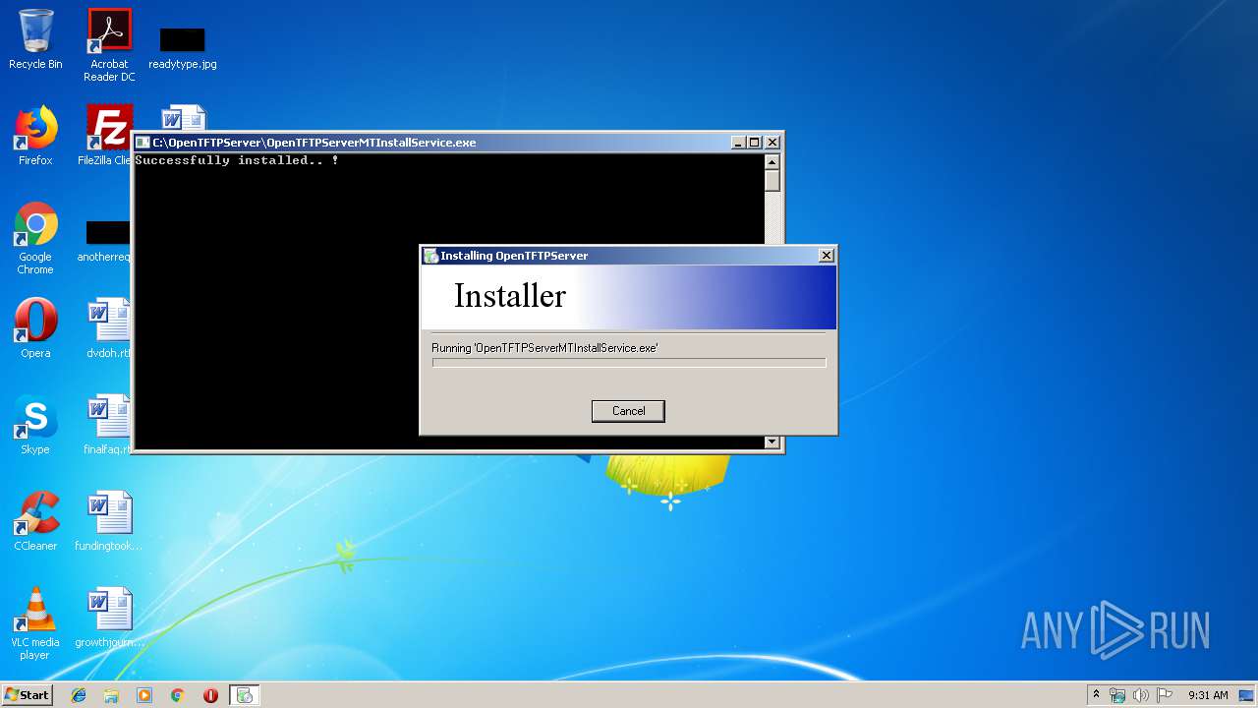Viewport: 1258px width, 708px height.
Task: Select the anotherreq desktop file
Action: click(x=106, y=242)
